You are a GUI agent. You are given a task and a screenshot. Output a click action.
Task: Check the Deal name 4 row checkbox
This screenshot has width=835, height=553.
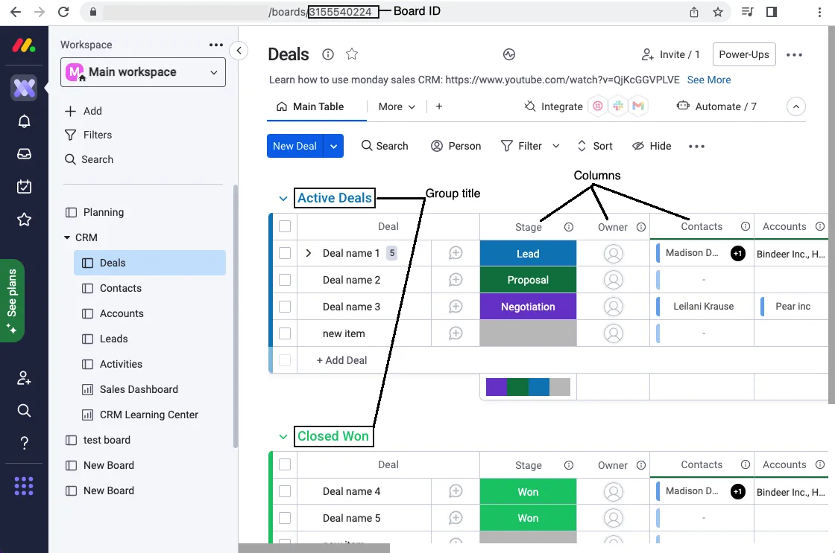pos(285,491)
